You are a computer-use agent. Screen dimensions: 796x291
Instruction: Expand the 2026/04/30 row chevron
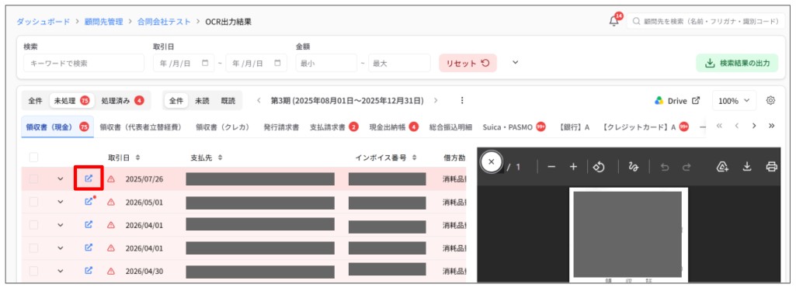pos(61,271)
